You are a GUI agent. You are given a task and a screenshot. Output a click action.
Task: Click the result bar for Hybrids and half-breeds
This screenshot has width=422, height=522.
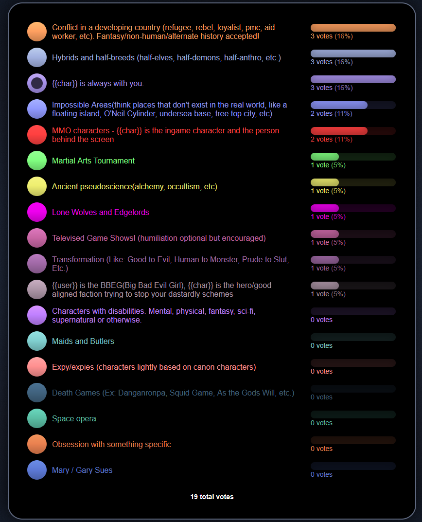coord(353,53)
